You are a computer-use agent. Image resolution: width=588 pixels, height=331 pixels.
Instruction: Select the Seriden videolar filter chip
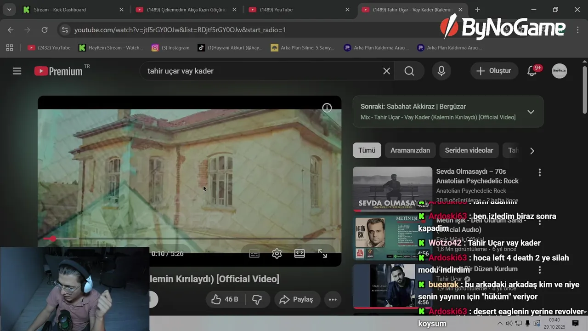point(469,150)
